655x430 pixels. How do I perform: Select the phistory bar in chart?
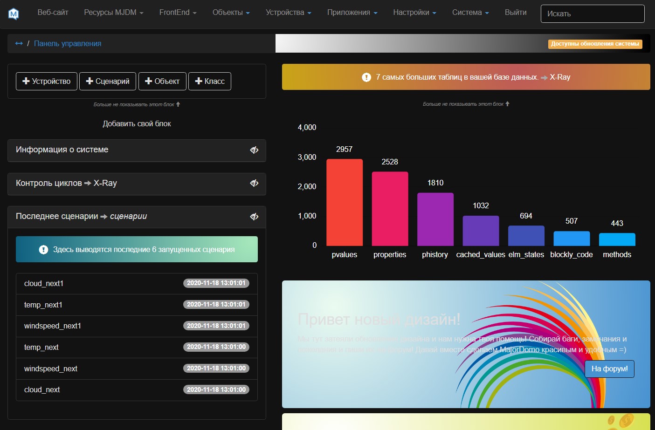(x=435, y=219)
